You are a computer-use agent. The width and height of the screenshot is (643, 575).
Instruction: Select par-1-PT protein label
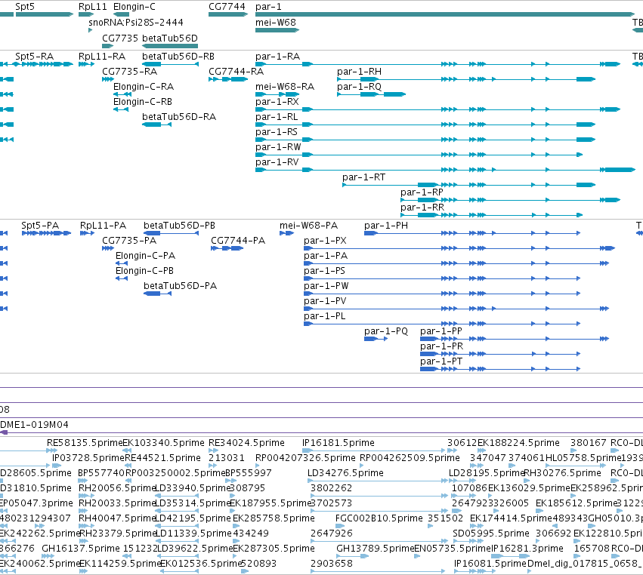click(441, 361)
